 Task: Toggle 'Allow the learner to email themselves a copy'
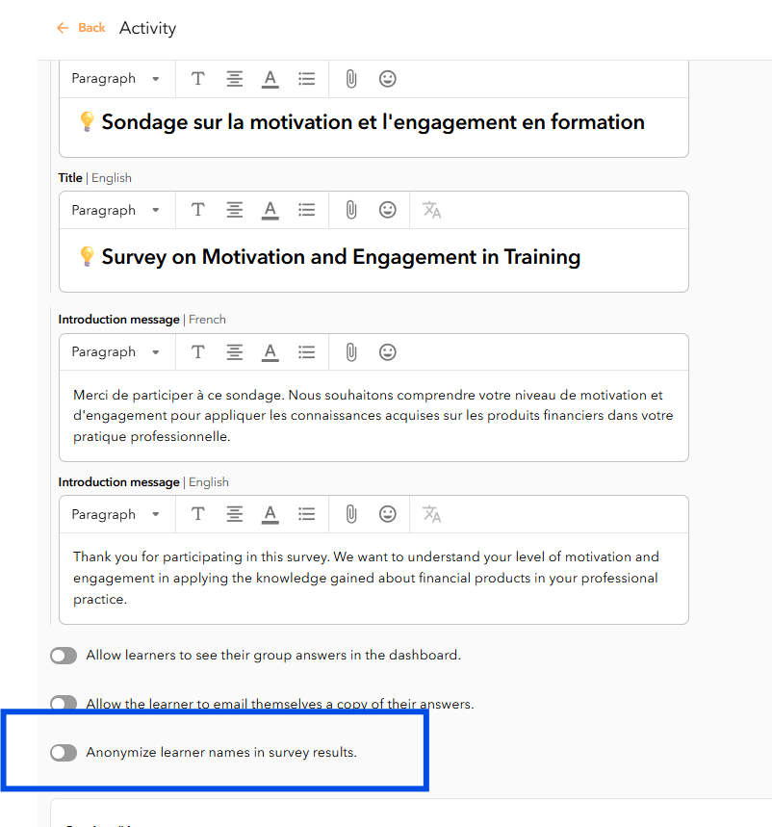tap(64, 704)
